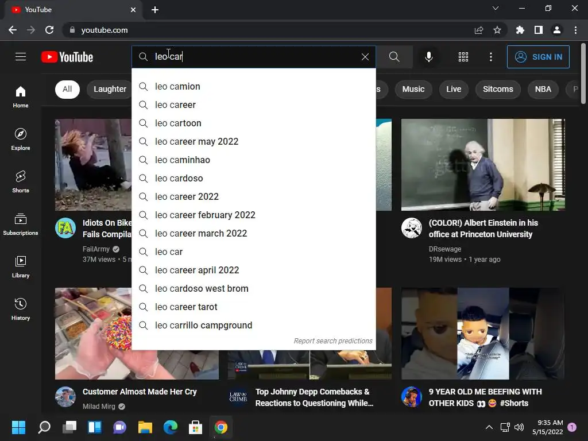Open Library in sidebar

21,266
